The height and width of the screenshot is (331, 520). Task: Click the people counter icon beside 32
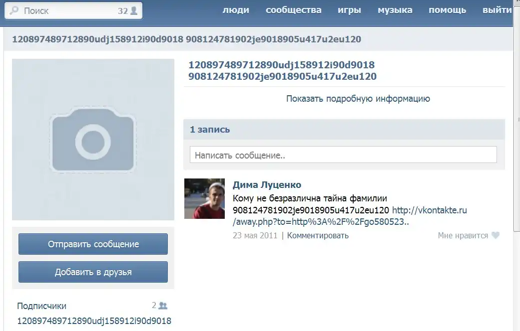[x=134, y=10]
